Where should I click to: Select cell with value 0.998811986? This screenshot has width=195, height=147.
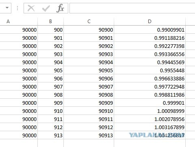150,95
